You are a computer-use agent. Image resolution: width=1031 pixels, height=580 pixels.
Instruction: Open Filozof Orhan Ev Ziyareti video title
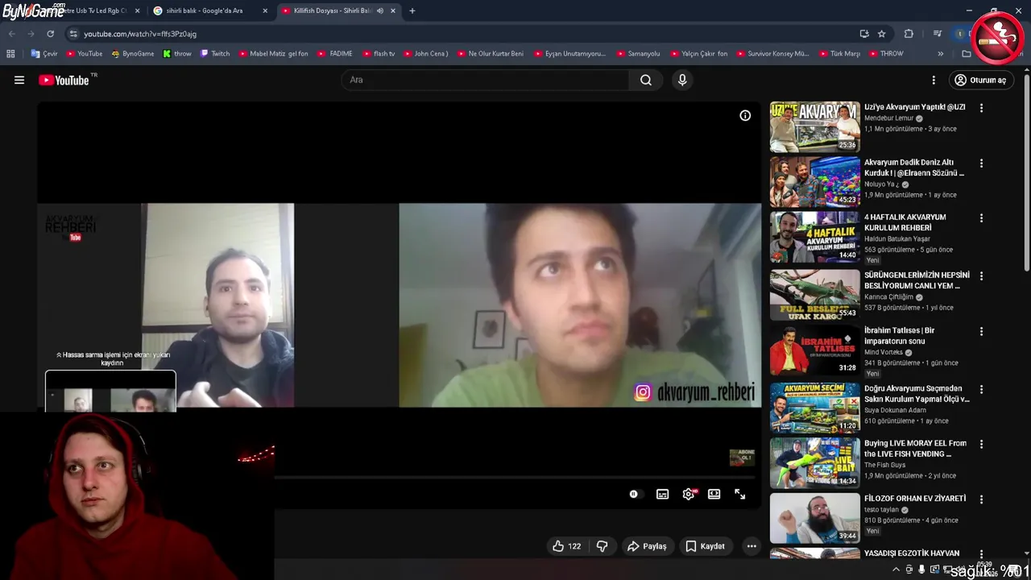click(915, 499)
